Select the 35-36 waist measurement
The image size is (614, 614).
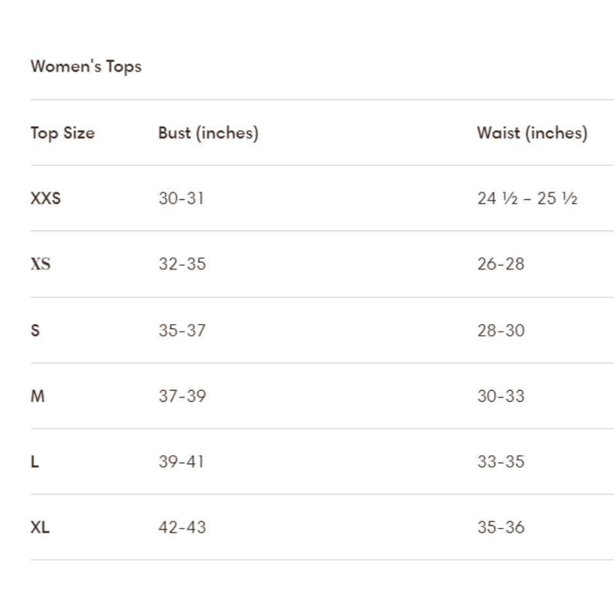coord(500,528)
